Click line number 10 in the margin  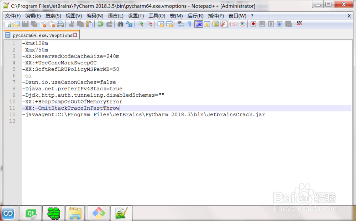(x=12, y=102)
